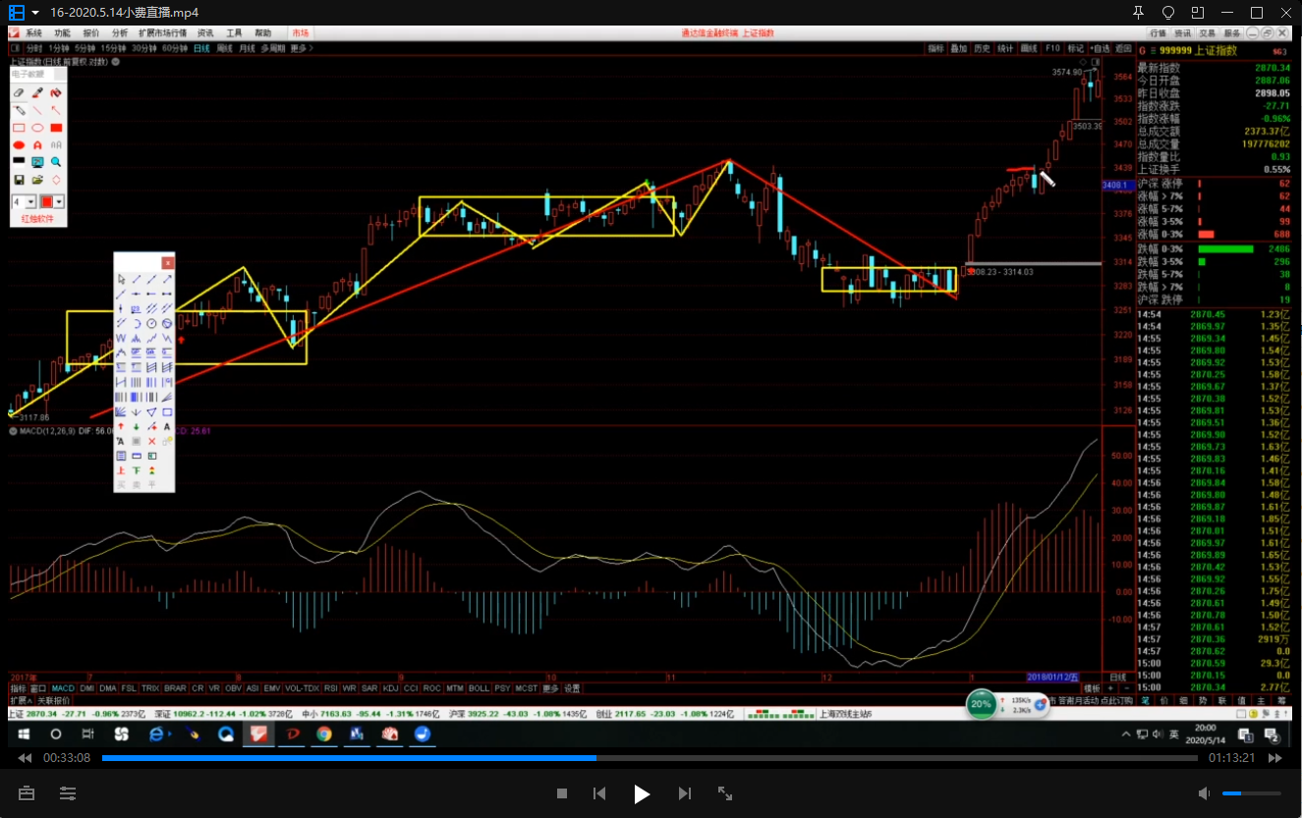The height and width of the screenshot is (818, 1302).
Task: Stop playback with the square button
Action: 562,793
